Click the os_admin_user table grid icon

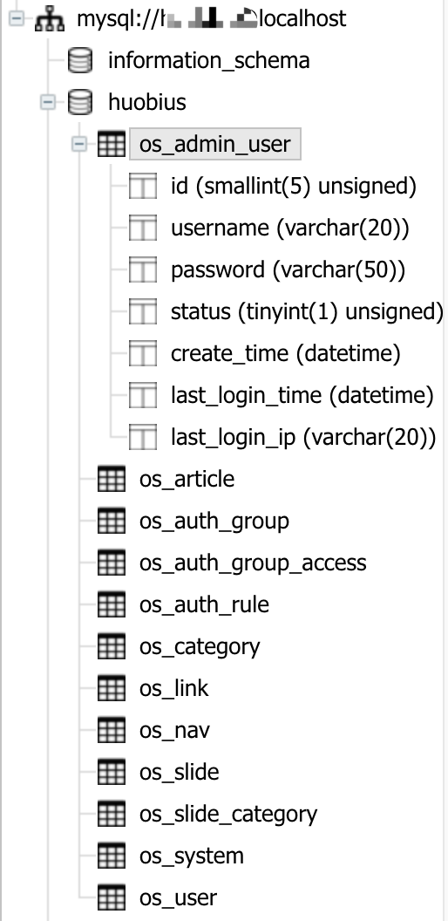[x=112, y=144]
